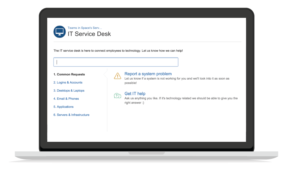Viewport: 287px width, 171px height.
Task: Click the vertical divider beside the category list
Action: coord(107,110)
